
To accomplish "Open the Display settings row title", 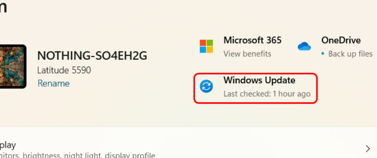I will (8, 145).
